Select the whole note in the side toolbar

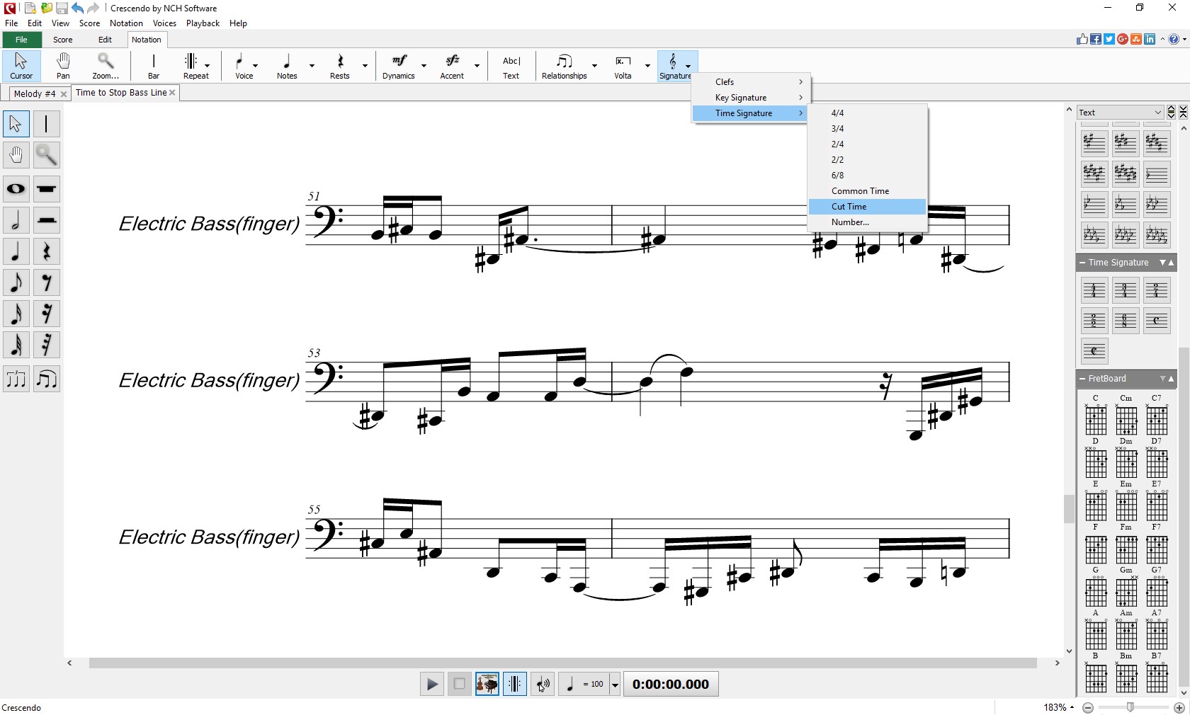point(16,189)
